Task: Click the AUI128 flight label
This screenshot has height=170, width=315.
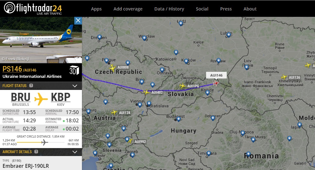Action: pyautogui.click(x=124, y=112)
